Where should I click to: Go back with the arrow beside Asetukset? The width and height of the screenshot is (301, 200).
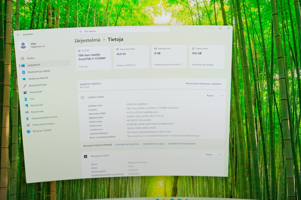coord(18,35)
